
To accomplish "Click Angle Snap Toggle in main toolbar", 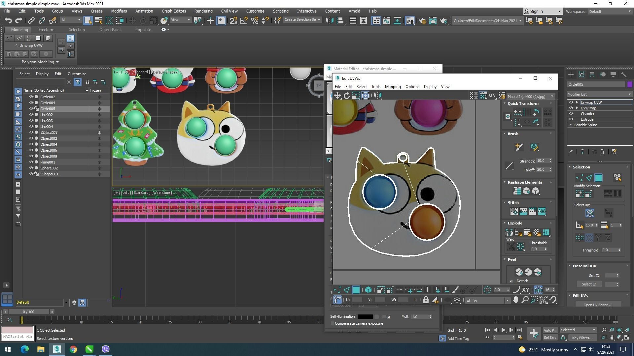I will click(244, 21).
